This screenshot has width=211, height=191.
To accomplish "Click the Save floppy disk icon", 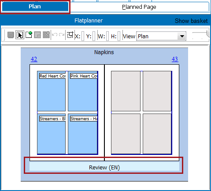I will tap(11, 35).
